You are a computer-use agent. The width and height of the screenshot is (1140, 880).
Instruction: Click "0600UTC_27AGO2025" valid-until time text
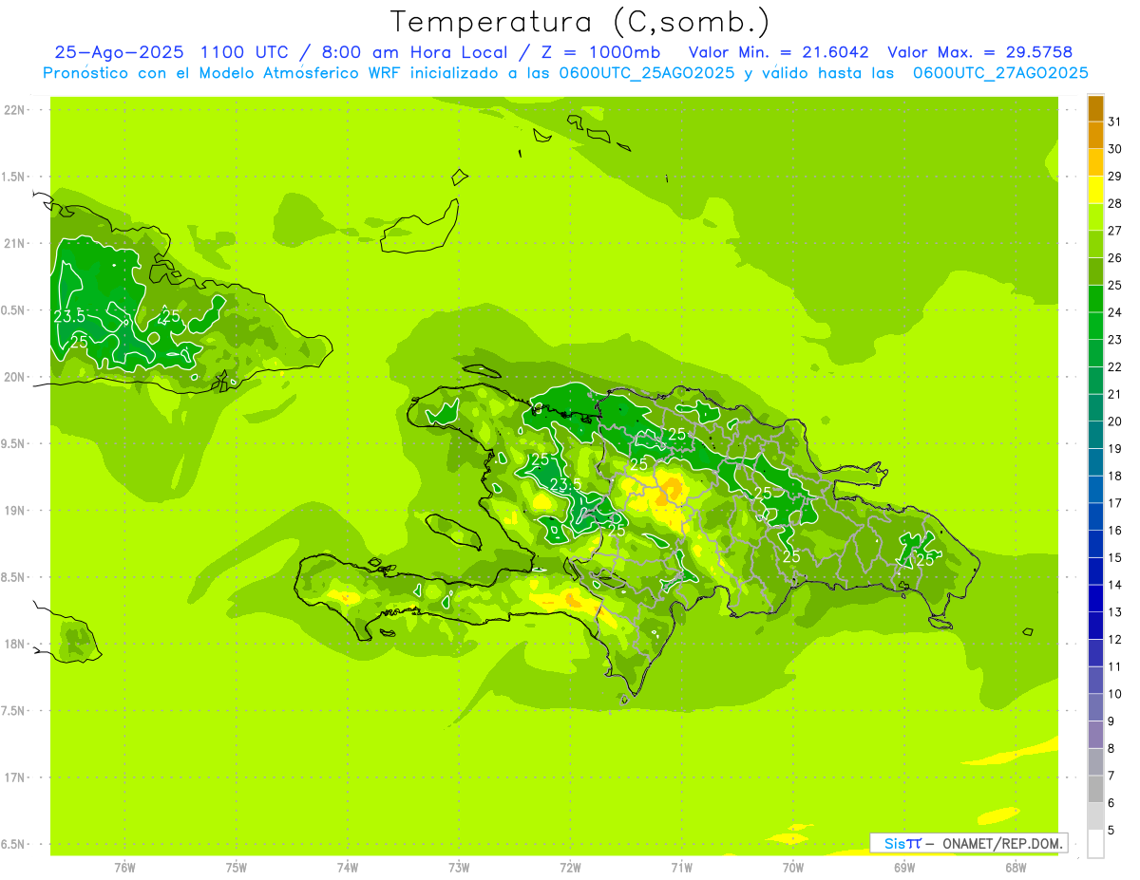pyautogui.click(x=999, y=73)
